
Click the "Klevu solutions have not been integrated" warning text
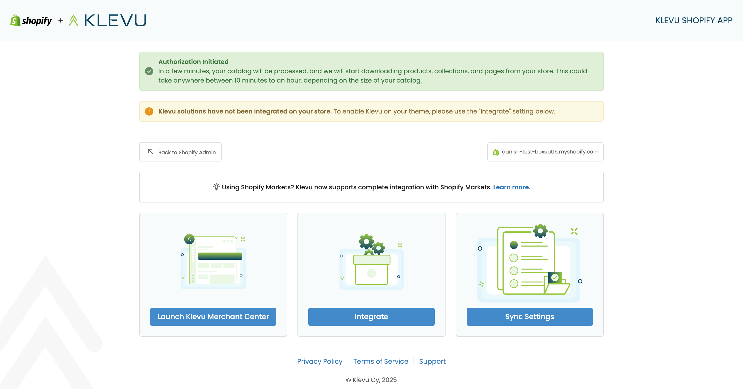pyautogui.click(x=245, y=111)
